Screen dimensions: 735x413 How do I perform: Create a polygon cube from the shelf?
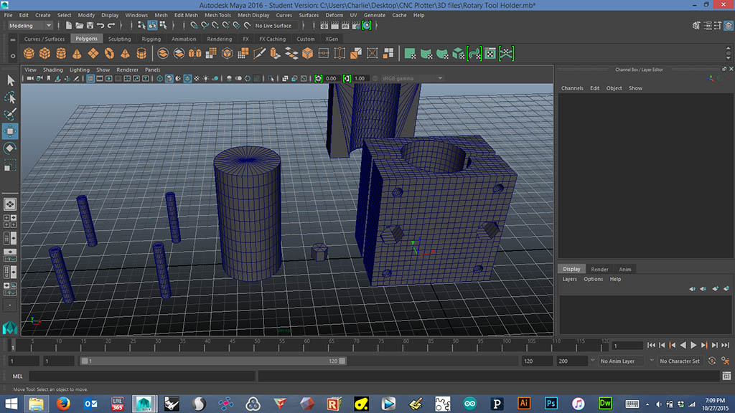point(45,53)
